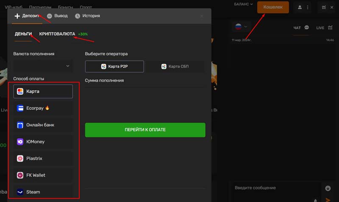Open the Russian flag language selector
The height and width of the screenshot is (202, 339).
pos(241,27)
